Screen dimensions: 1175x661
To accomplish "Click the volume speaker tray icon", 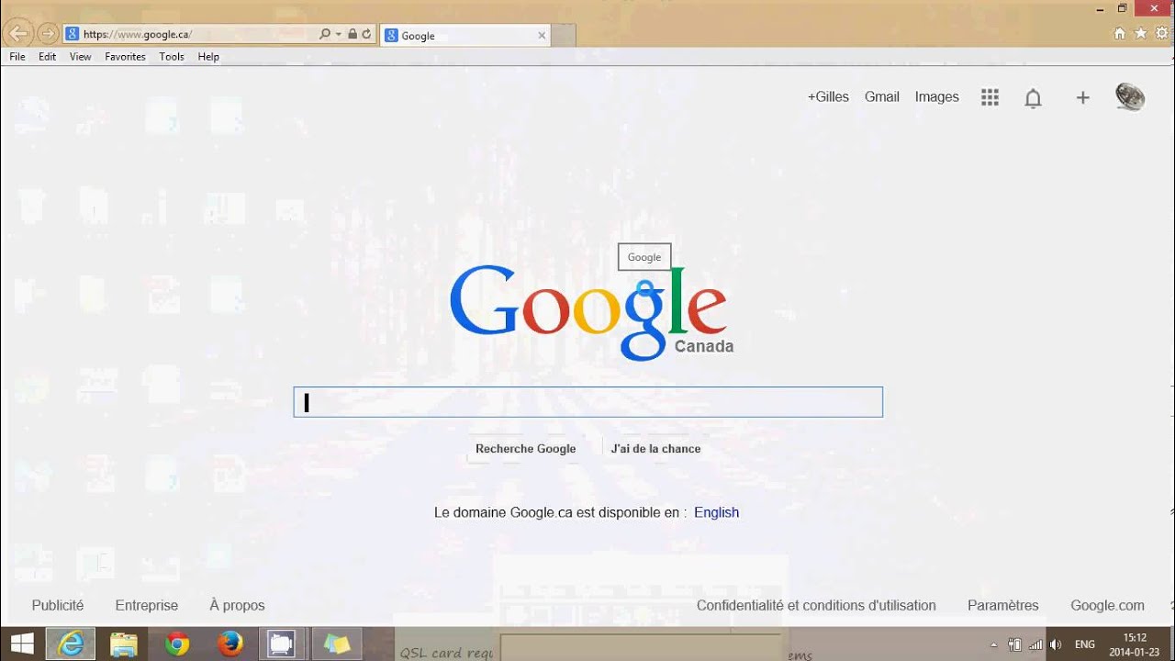I will (1056, 644).
